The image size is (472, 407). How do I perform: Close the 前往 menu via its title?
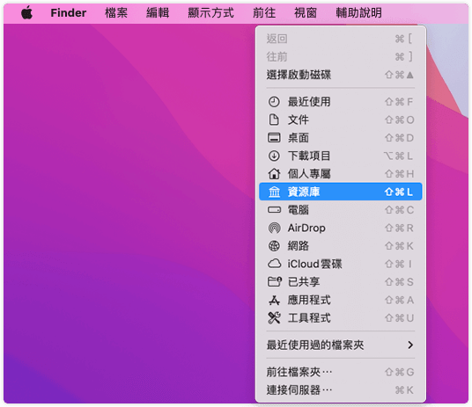[x=264, y=13]
